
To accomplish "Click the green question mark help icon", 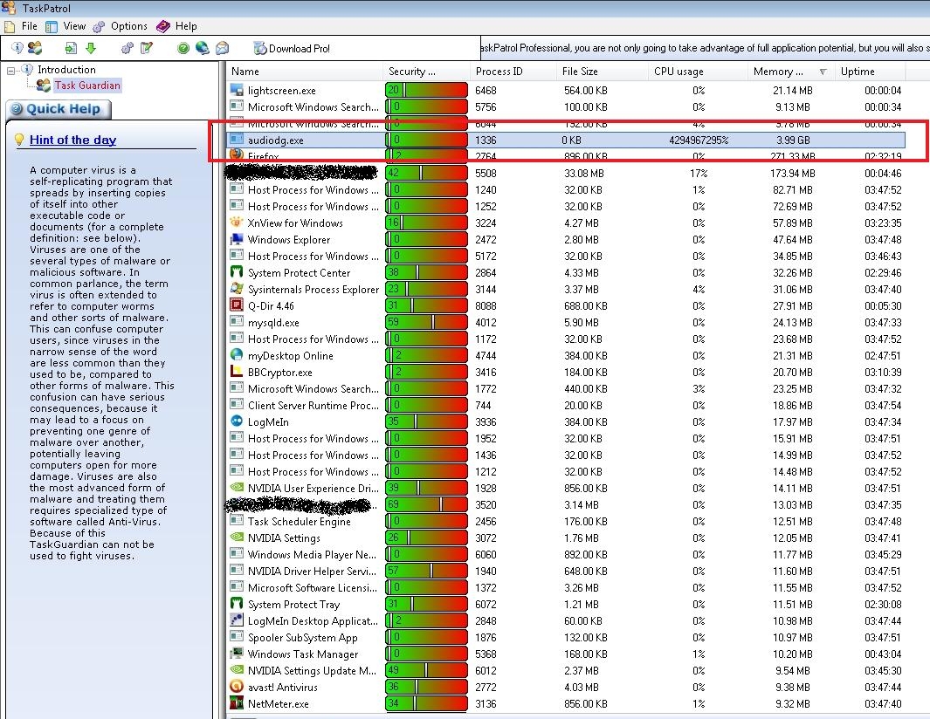I will pyautogui.click(x=183, y=48).
